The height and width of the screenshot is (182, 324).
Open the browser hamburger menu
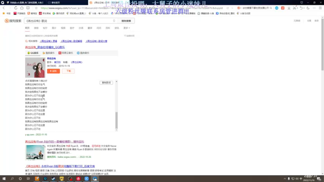click(x=320, y=8)
